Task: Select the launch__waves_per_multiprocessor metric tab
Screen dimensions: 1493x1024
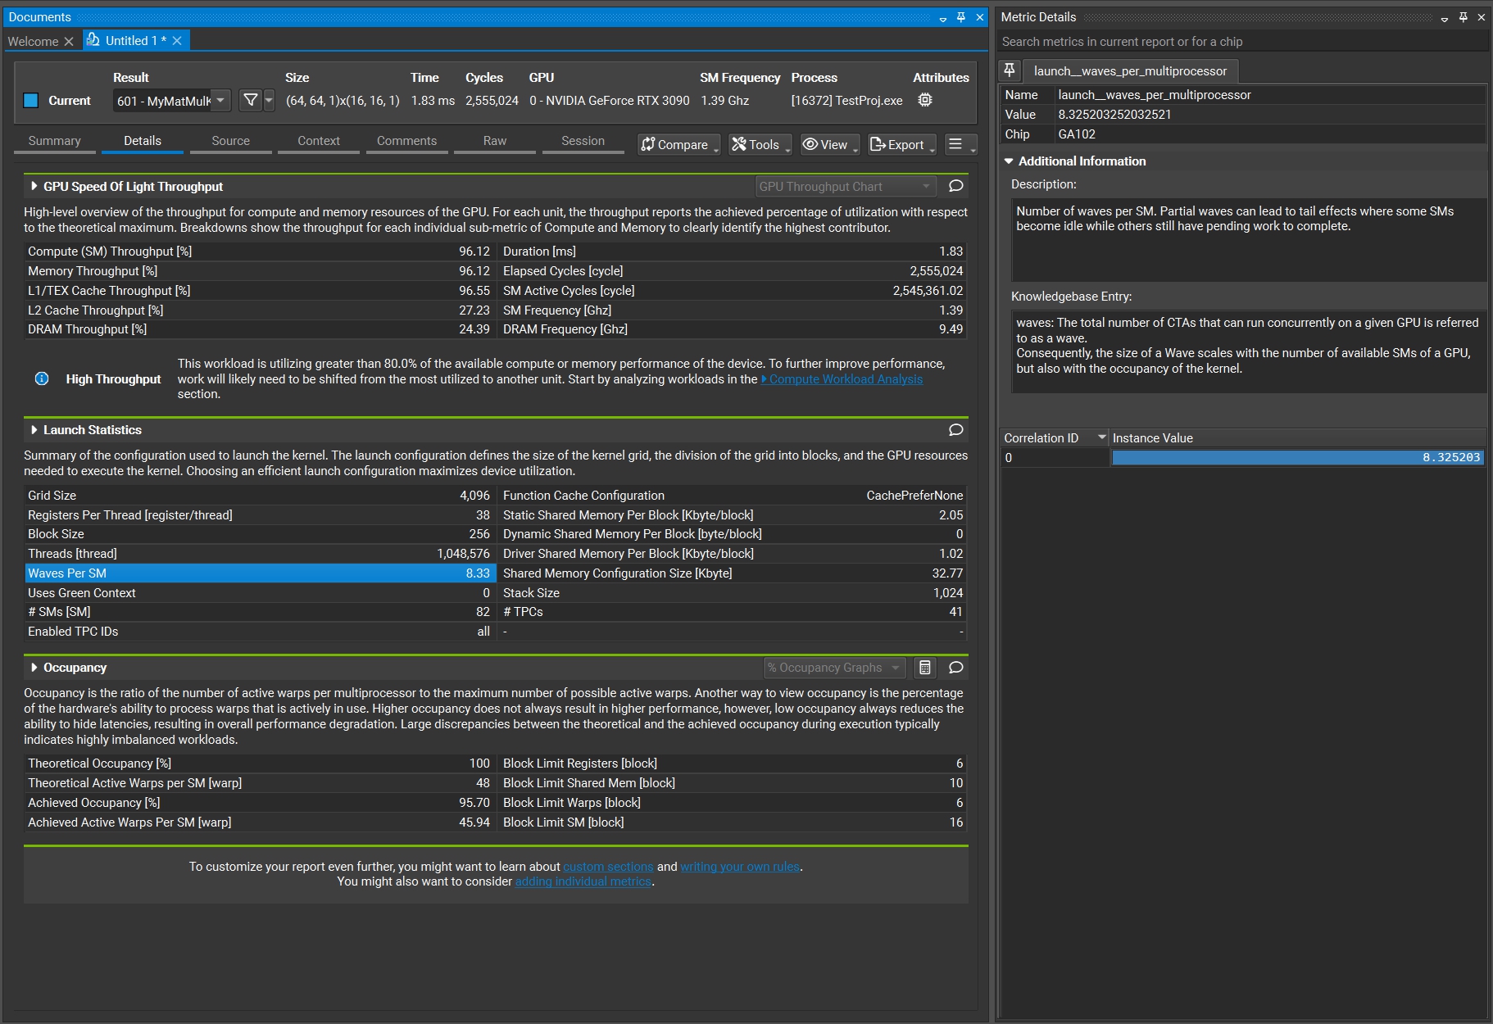Action: [1130, 71]
